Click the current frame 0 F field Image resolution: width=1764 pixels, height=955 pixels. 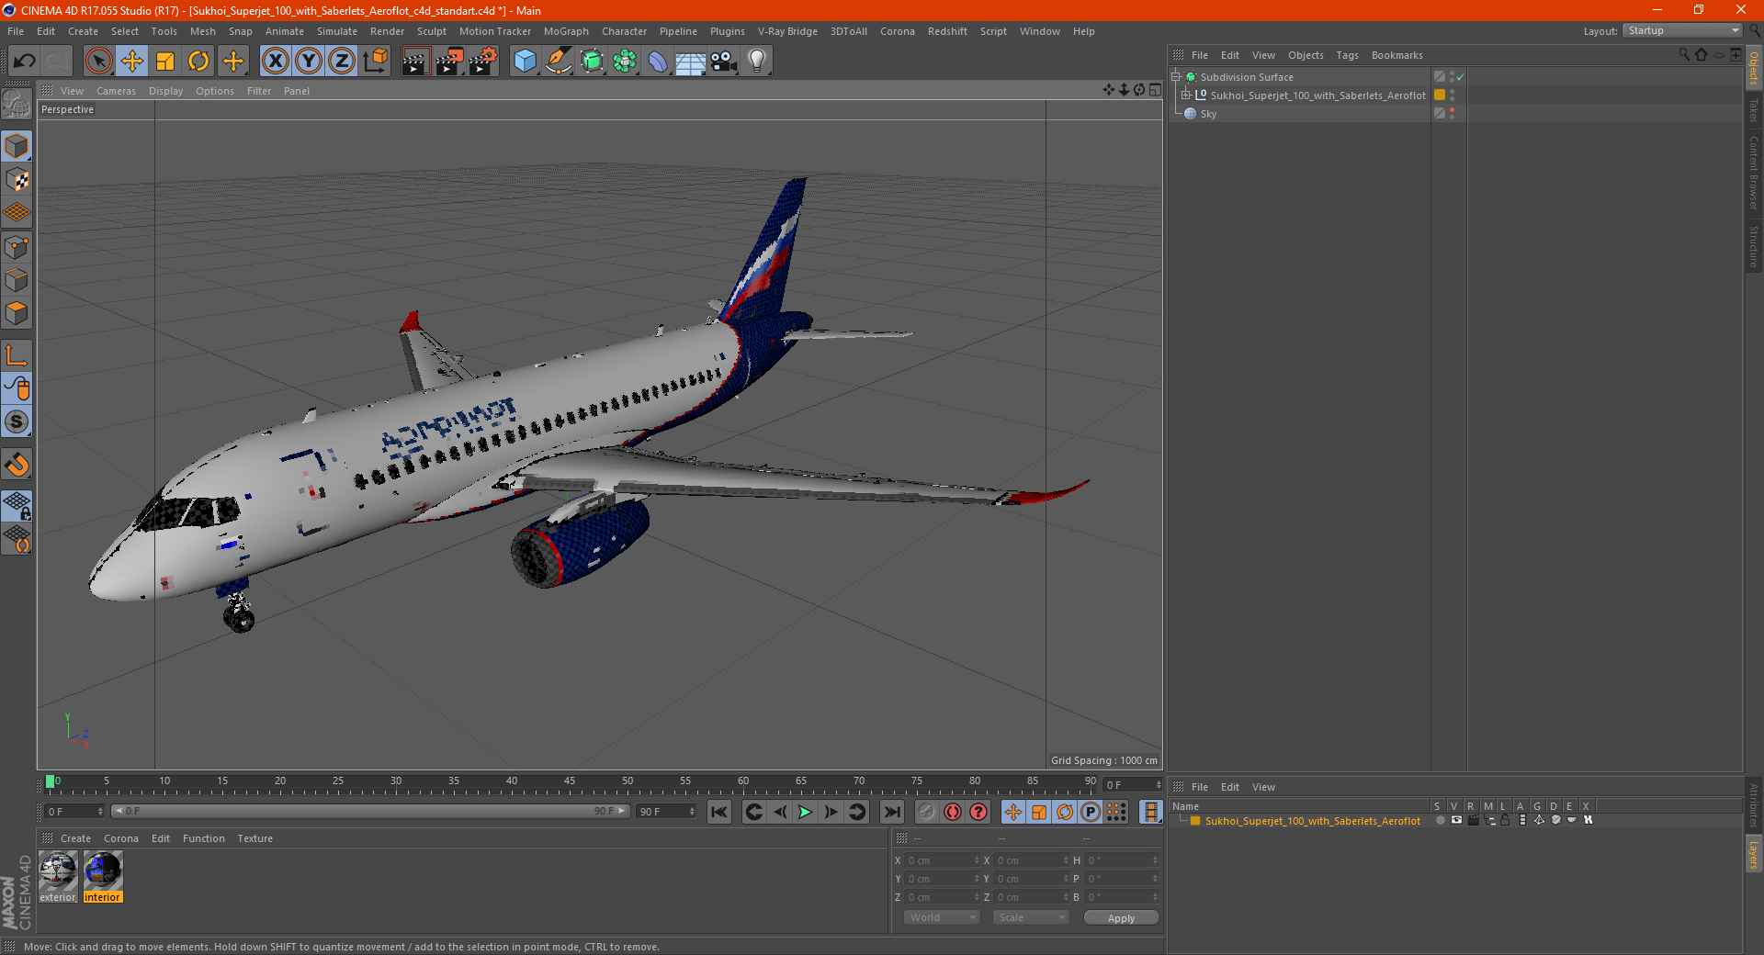pyautogui.click(x=73, y=812)
